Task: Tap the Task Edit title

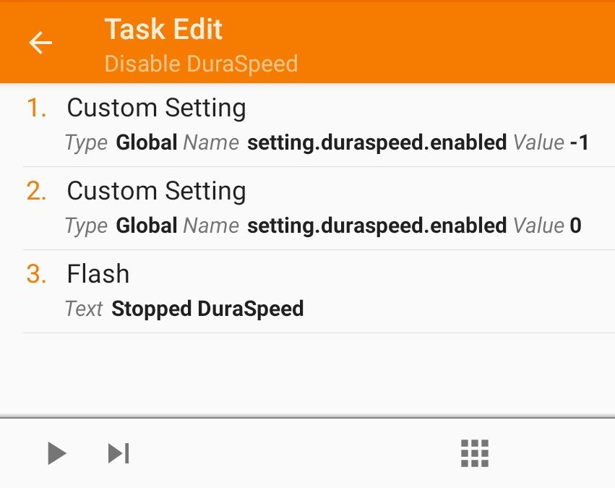Action: click(x=163, y=30)
